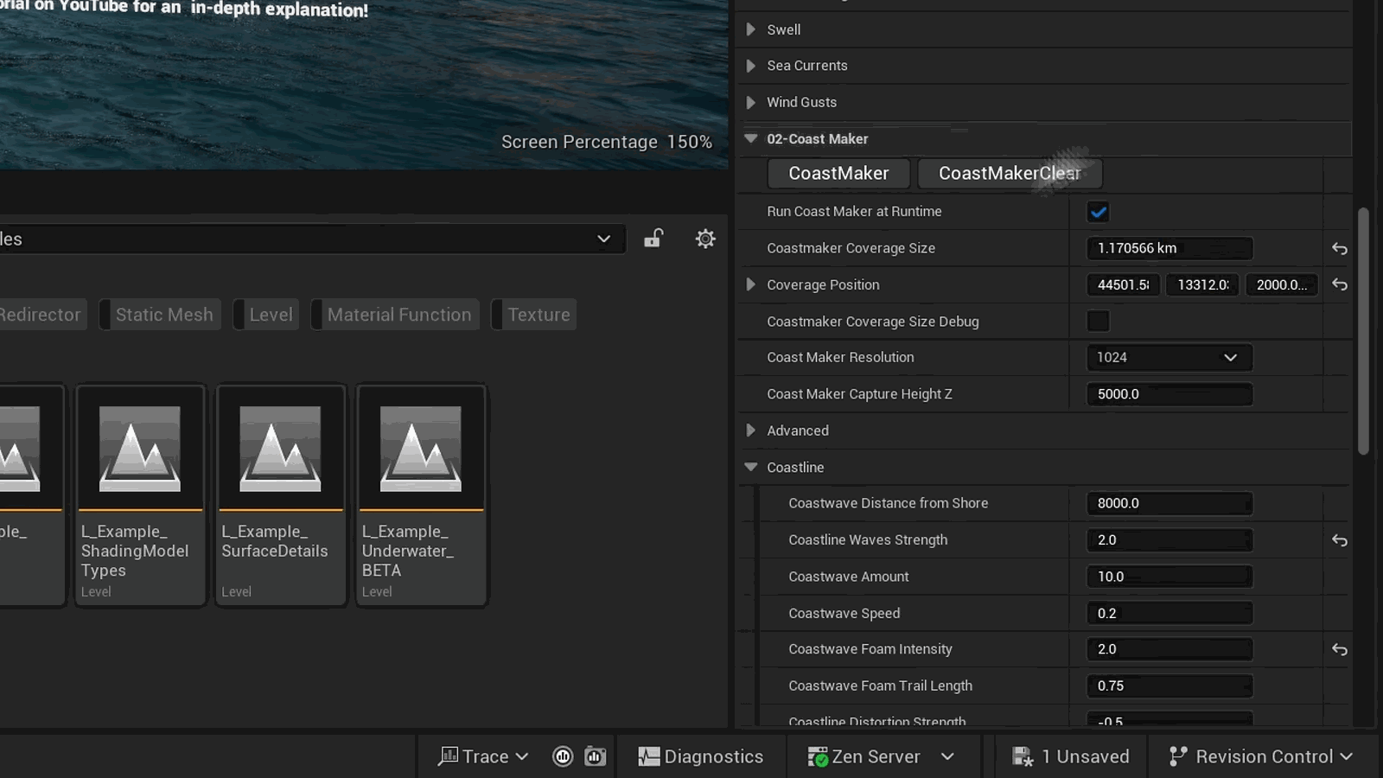The width and height of the screenshot is (1383, 778).
Task: Toggle the Material Function filter
Action: (x=395, y=315)
